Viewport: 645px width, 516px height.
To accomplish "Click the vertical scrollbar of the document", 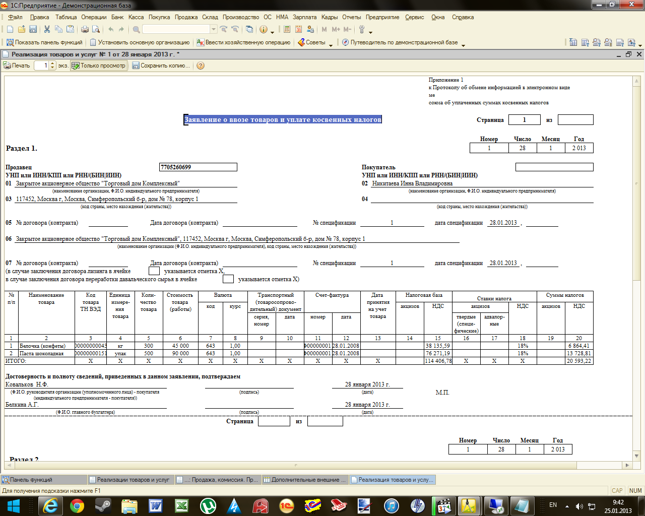I will coord(637,268).
